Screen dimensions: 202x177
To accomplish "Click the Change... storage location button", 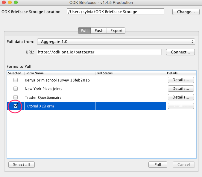I will [x=186, y=12].
